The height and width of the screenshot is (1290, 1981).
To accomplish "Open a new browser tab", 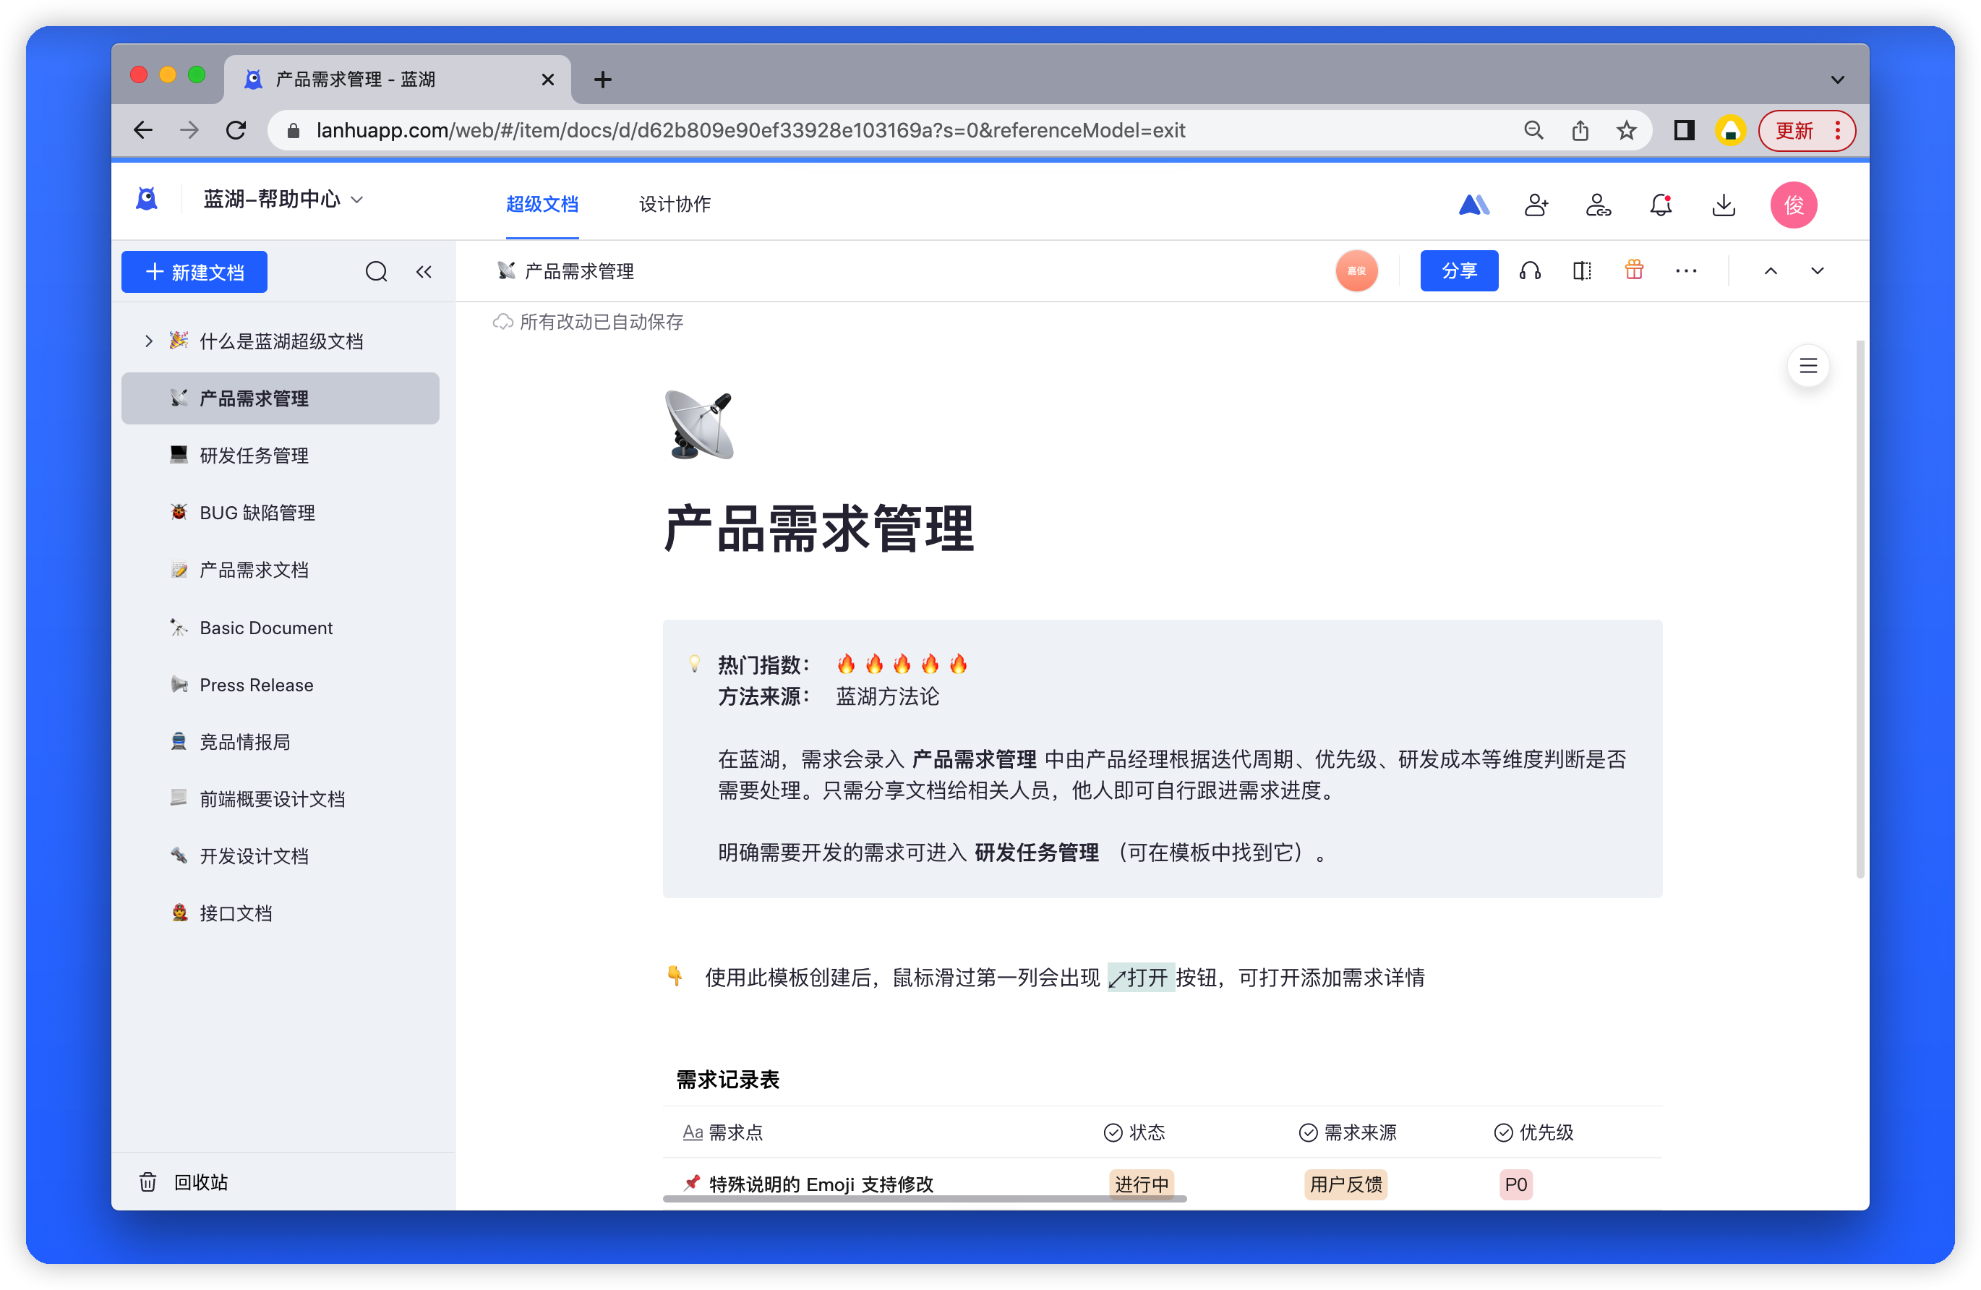I will pos(603,80).
